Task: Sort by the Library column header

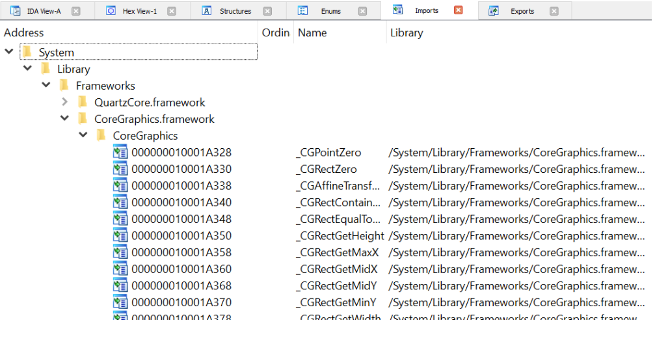Action: [520, 32]
